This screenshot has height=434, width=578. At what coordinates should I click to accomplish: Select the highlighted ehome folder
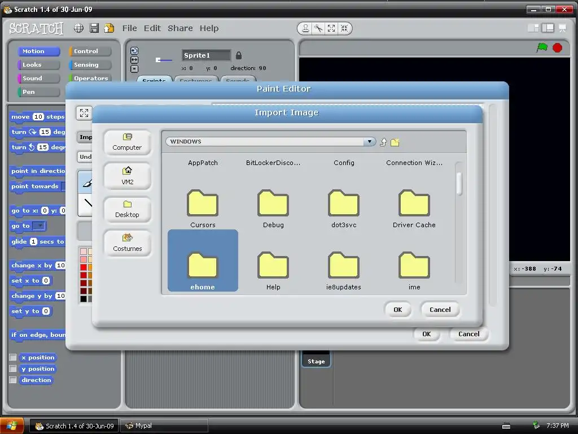click(x=203, y=261)
